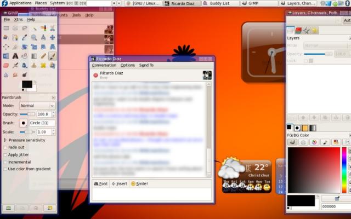This screenshot has height=219, width=351.
Task: Enable the Apply Jitter checkbox
Action: coord(5,155)
